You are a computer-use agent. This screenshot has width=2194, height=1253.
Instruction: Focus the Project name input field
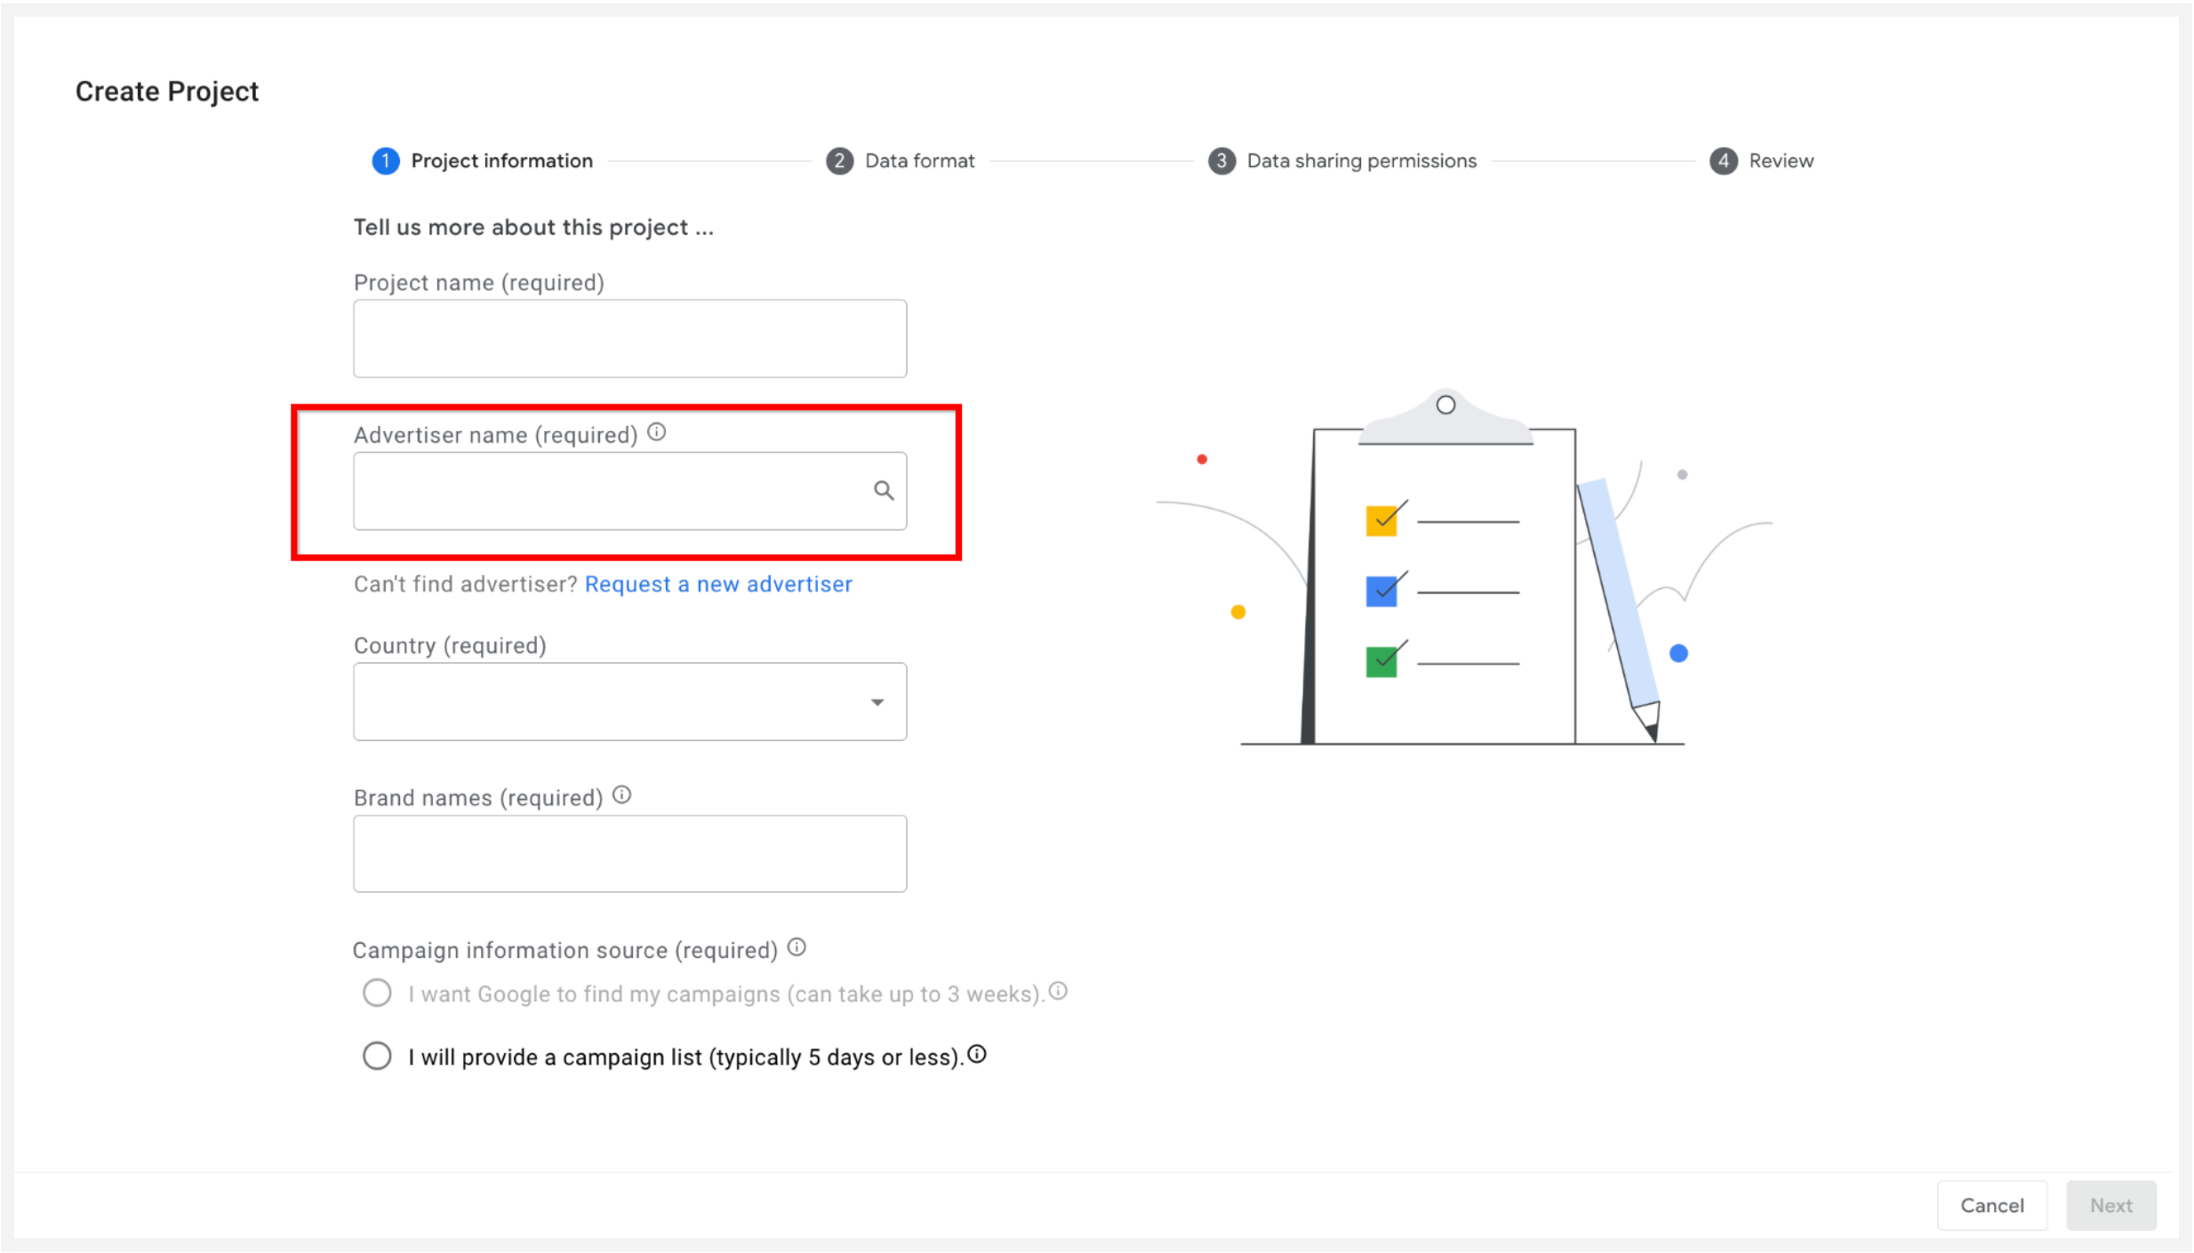[x=630, y=339]
